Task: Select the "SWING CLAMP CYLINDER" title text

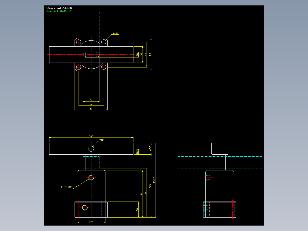Action: [59, 8]
